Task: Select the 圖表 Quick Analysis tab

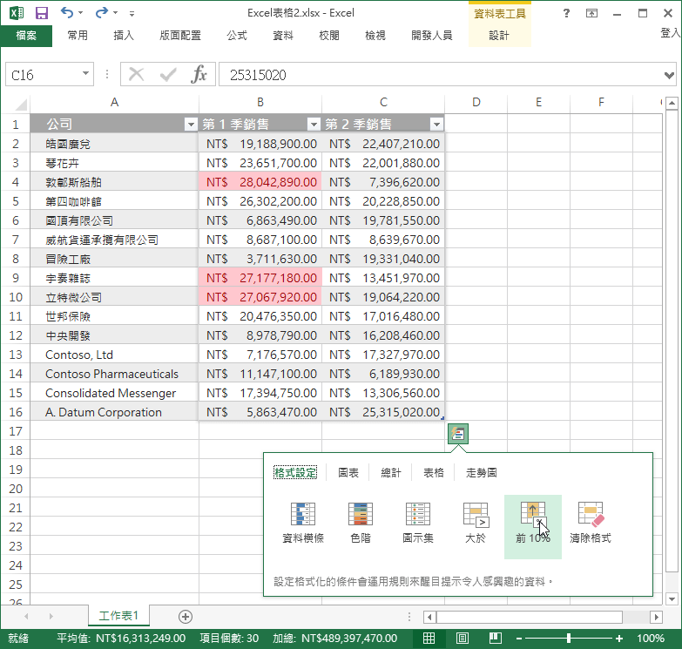Action: [348, 472]
